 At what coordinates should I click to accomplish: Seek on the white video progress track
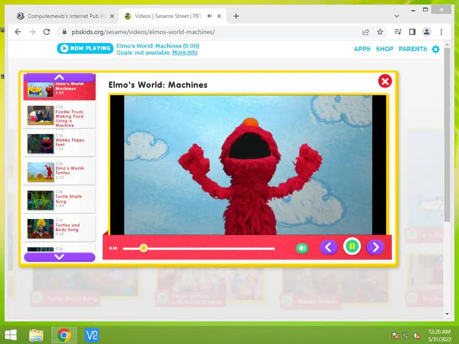click(199, 249)
